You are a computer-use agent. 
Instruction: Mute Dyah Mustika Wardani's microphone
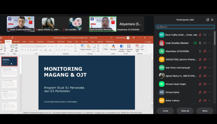click(x=200, y=43)
